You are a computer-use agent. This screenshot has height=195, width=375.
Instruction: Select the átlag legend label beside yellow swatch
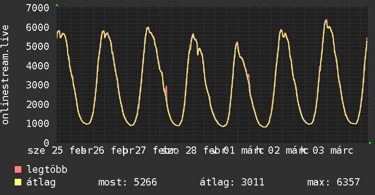tap(41, 182)
